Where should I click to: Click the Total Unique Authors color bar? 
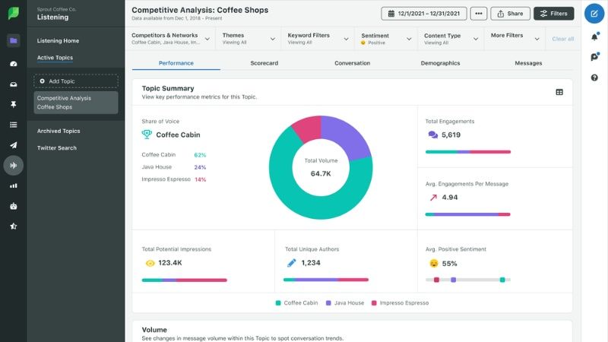[326, 280]
